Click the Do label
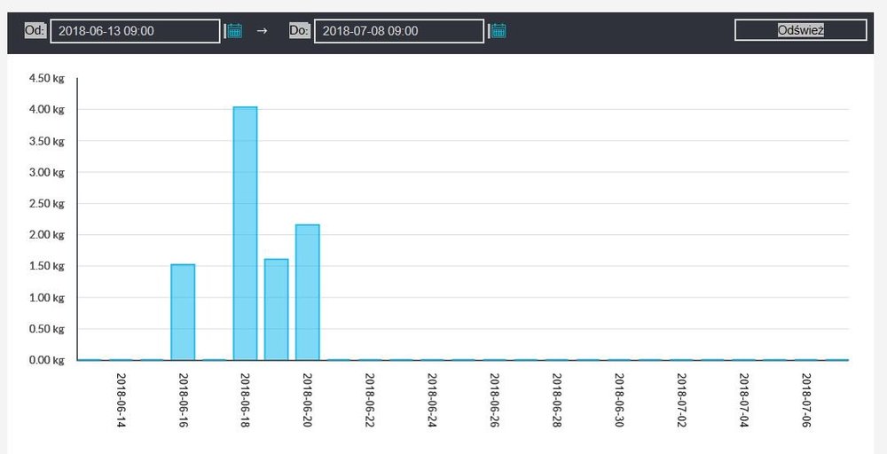Screen dimensions: 887x454 tap(299, 30)
